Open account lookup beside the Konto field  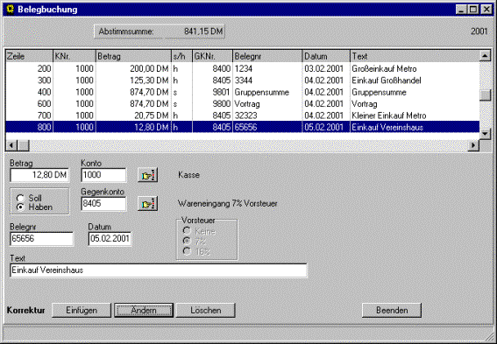click(148, 175)
